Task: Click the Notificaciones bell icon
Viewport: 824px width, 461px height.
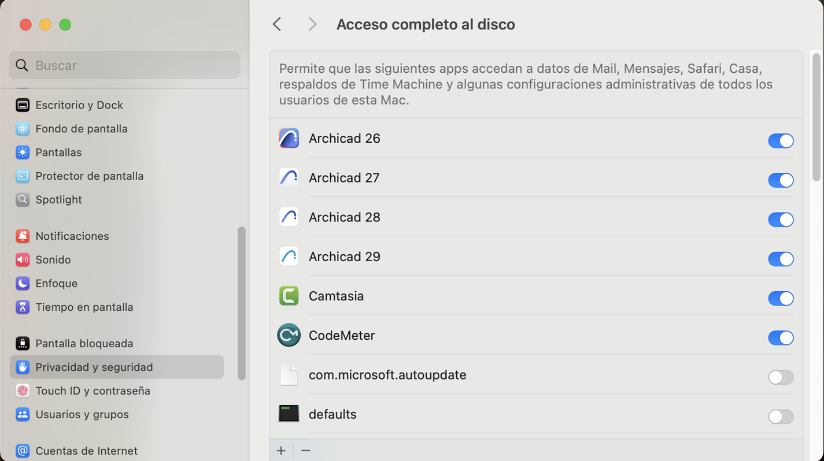Action: click(22, 236)
